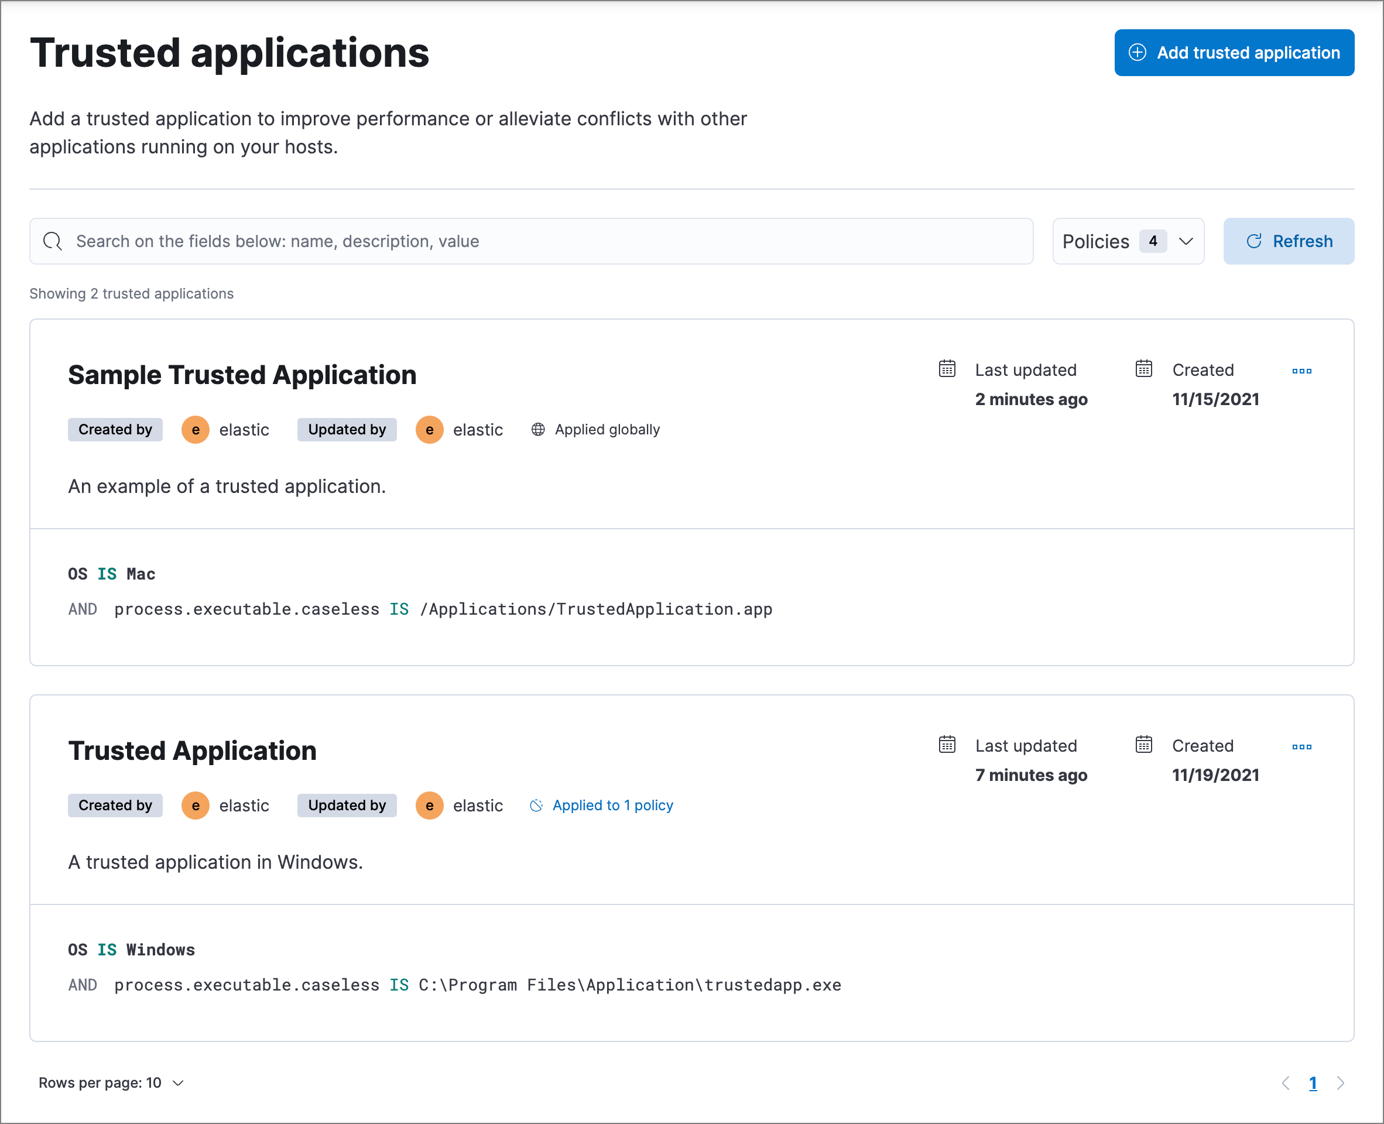Viewport: 1384px width, 1124px height.
Task: Expand the next page chevron in pagination
Action: click(x=1341, y=1082)
